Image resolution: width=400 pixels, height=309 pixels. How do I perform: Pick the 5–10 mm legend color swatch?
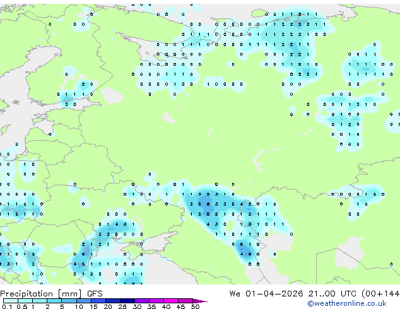coord(69,301)
